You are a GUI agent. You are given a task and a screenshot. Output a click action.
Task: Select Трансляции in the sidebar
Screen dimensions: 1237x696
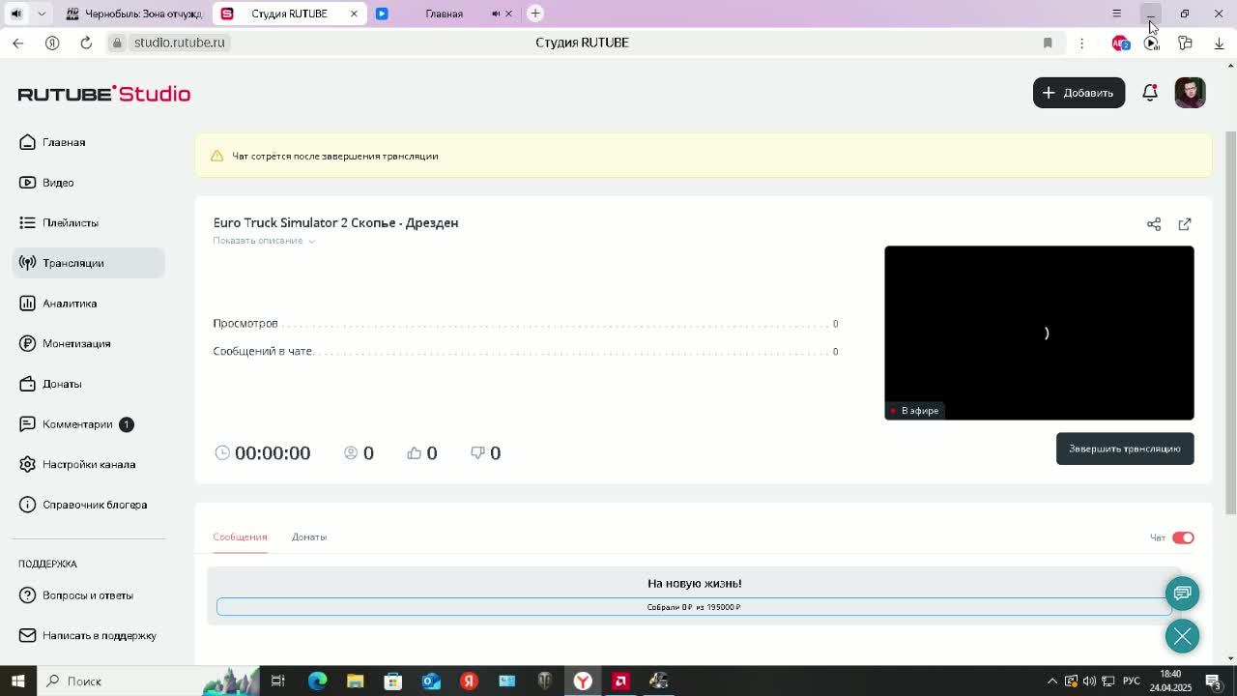click(89, 263)
